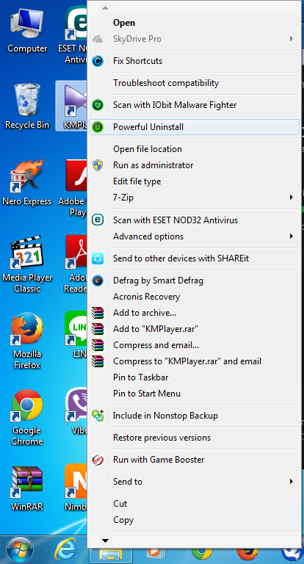Select Restore previous versions

pos(194,438)
